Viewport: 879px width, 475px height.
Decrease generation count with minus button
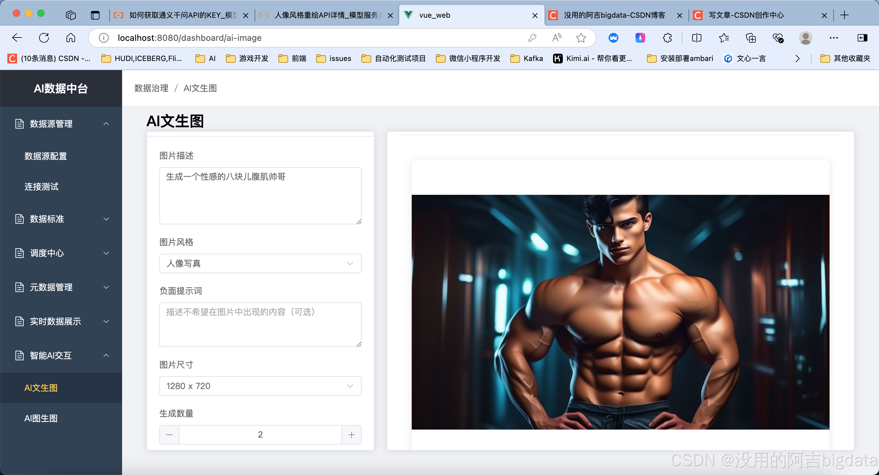[x=169, y=434]
